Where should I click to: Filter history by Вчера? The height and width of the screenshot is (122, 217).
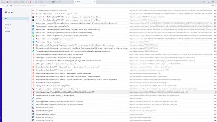(7, 28)
